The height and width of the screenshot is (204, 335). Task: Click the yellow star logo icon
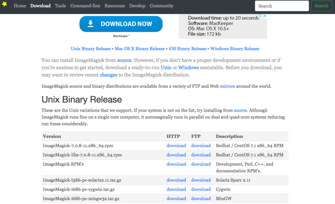coord(4,4)
